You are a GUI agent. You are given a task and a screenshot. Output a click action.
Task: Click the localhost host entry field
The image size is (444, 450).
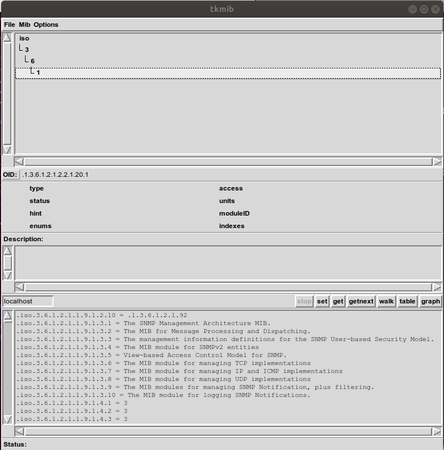tap(28, 301)
